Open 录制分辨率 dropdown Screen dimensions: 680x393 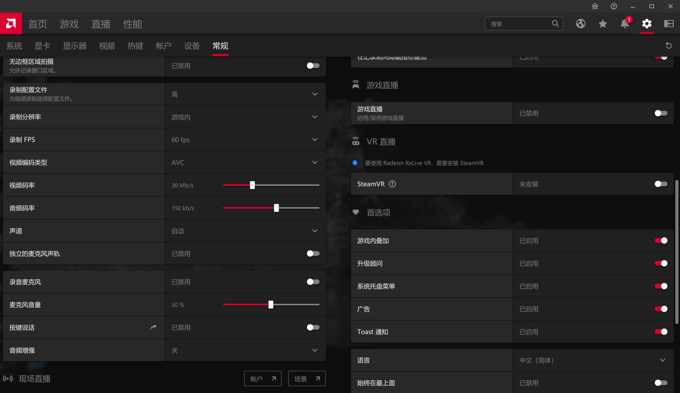tap(245, 117)
